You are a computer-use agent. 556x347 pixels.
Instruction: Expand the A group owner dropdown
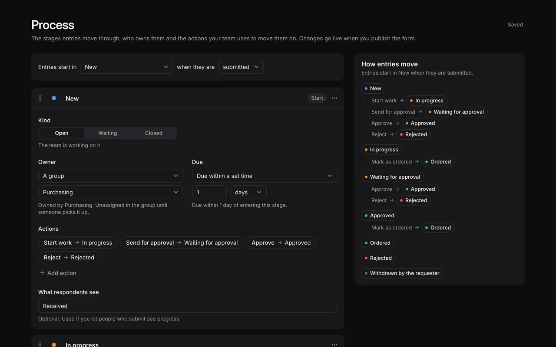111,176
